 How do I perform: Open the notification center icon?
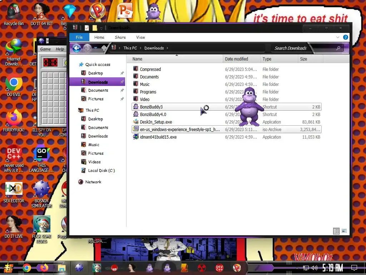(x=354, y=268)
